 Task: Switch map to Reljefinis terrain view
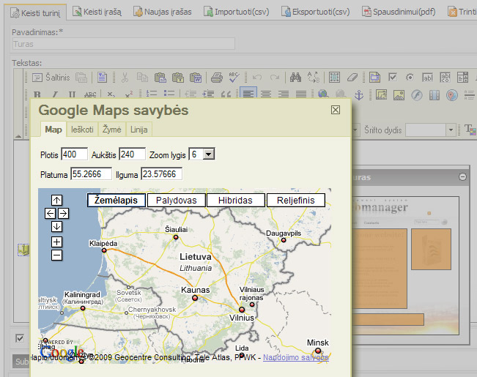coord(296,201)
